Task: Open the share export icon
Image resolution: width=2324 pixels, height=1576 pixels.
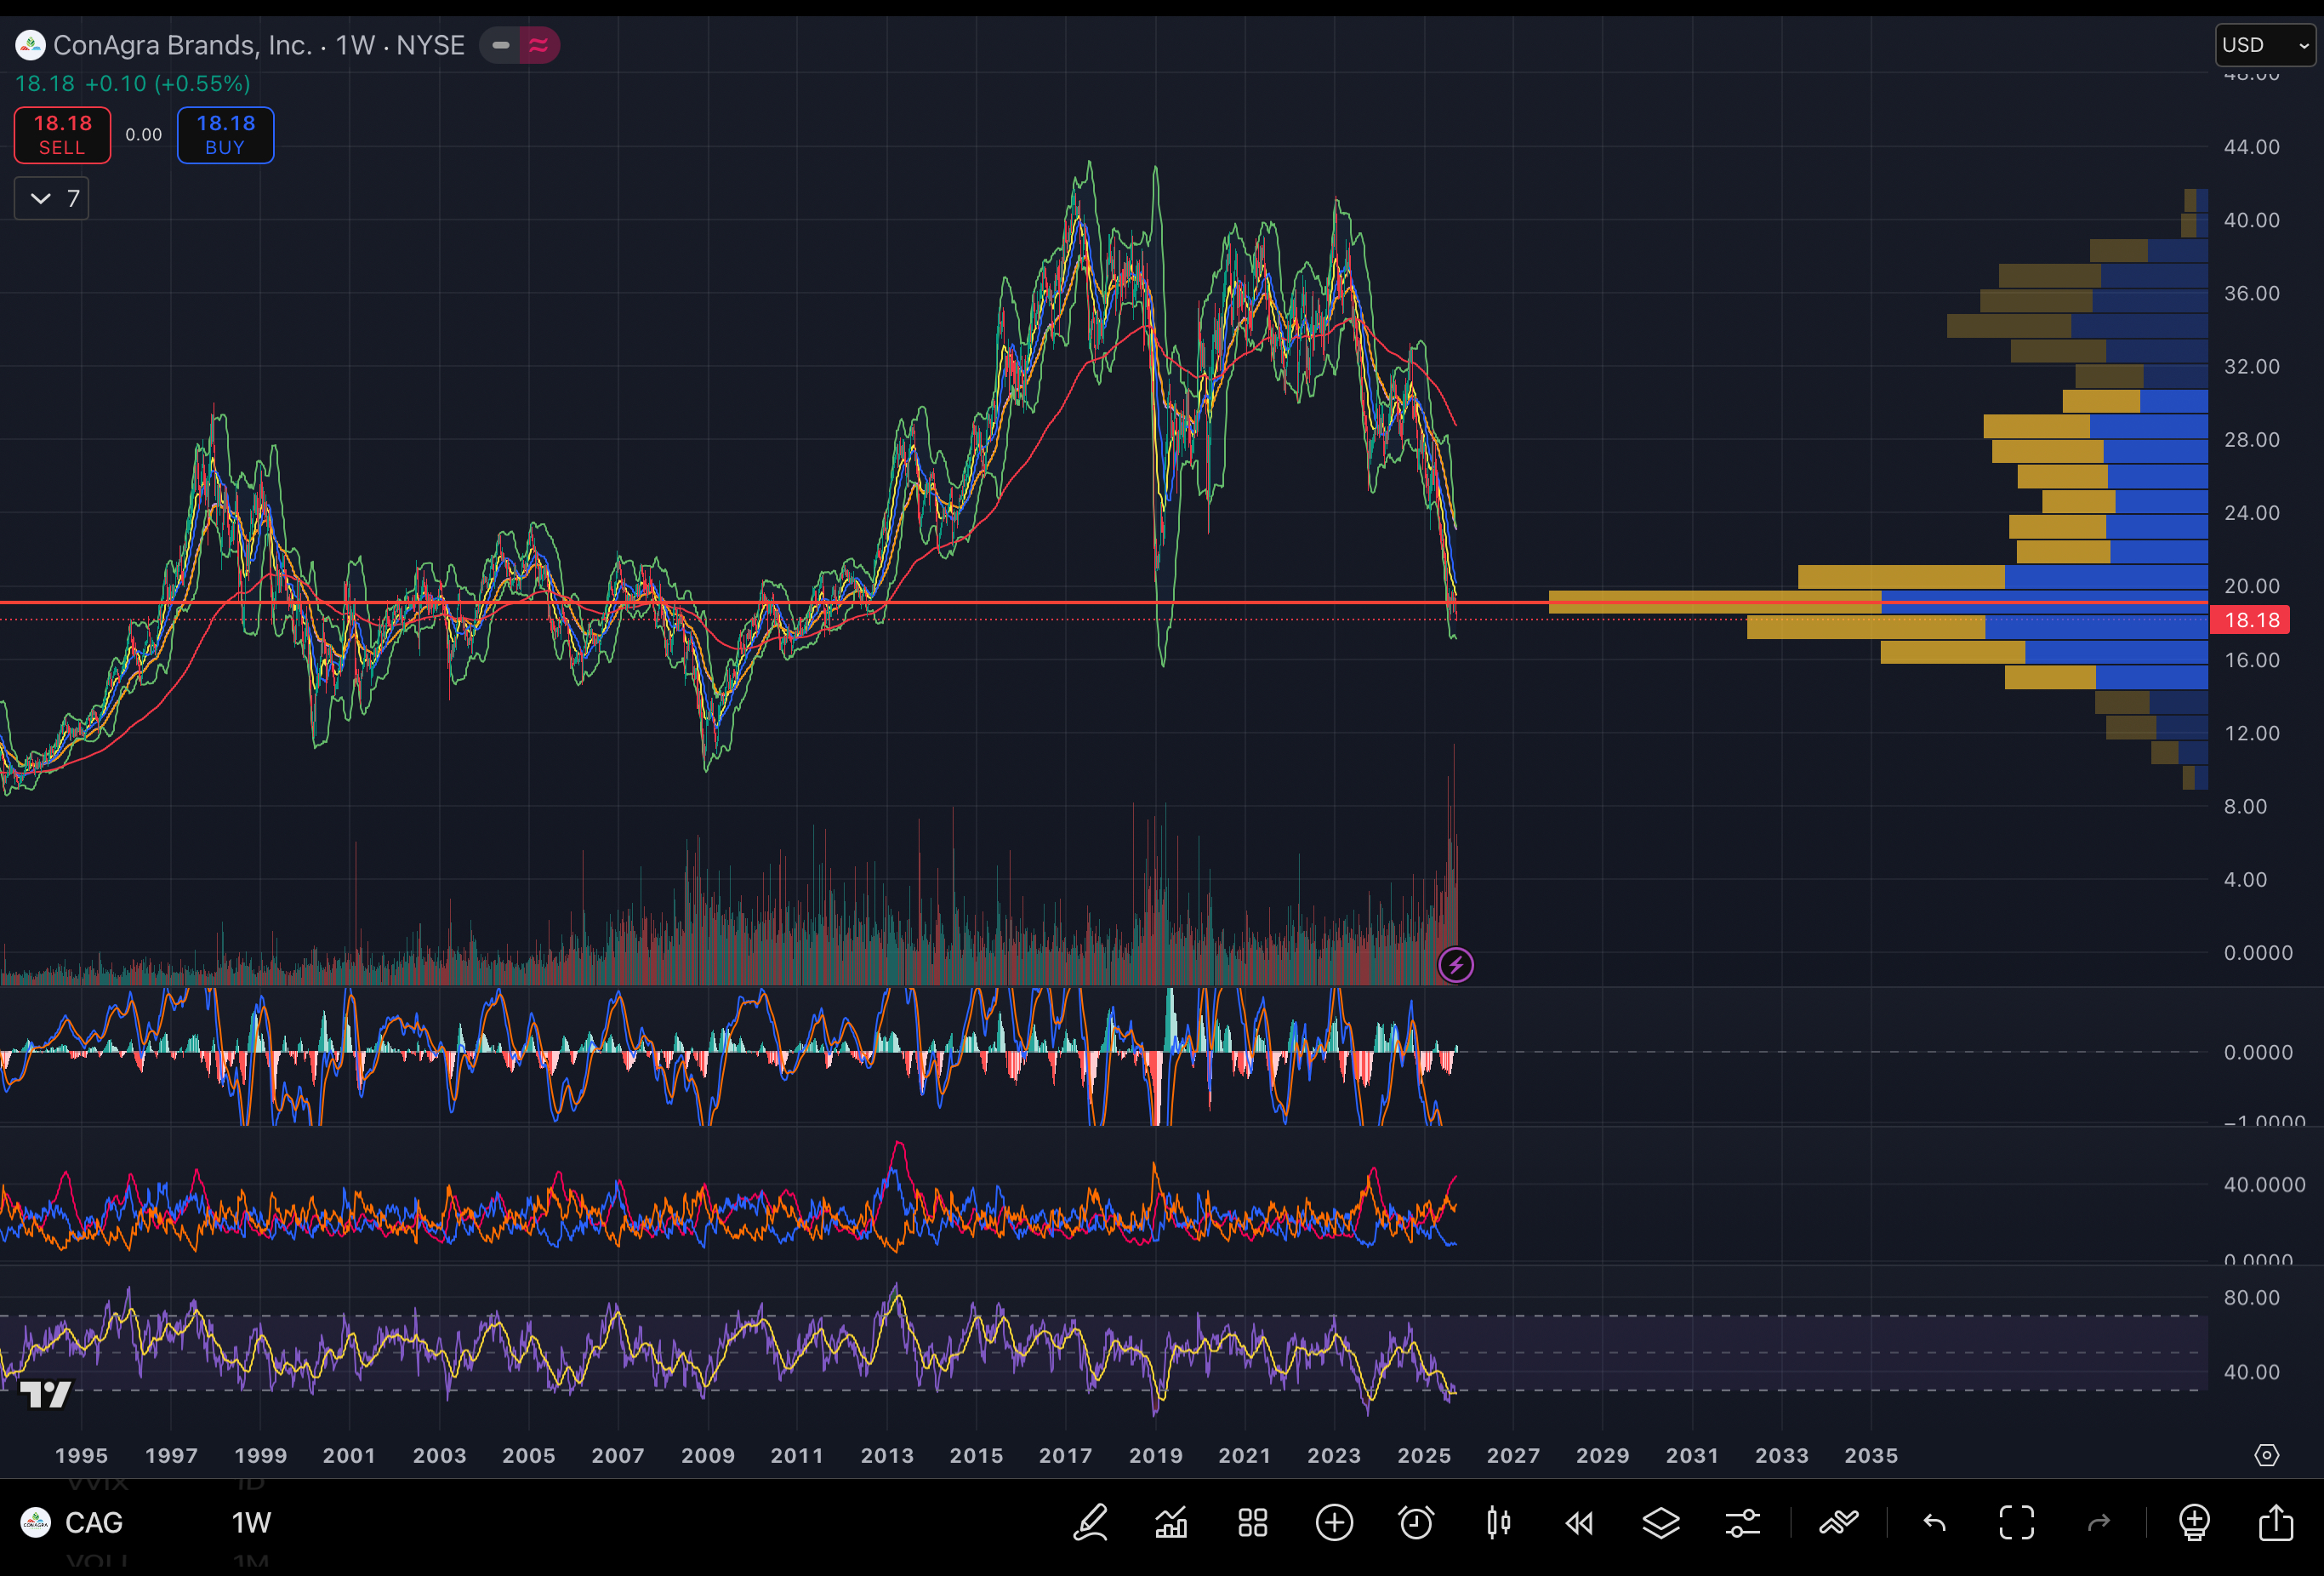Action: click(2276, 1523)
